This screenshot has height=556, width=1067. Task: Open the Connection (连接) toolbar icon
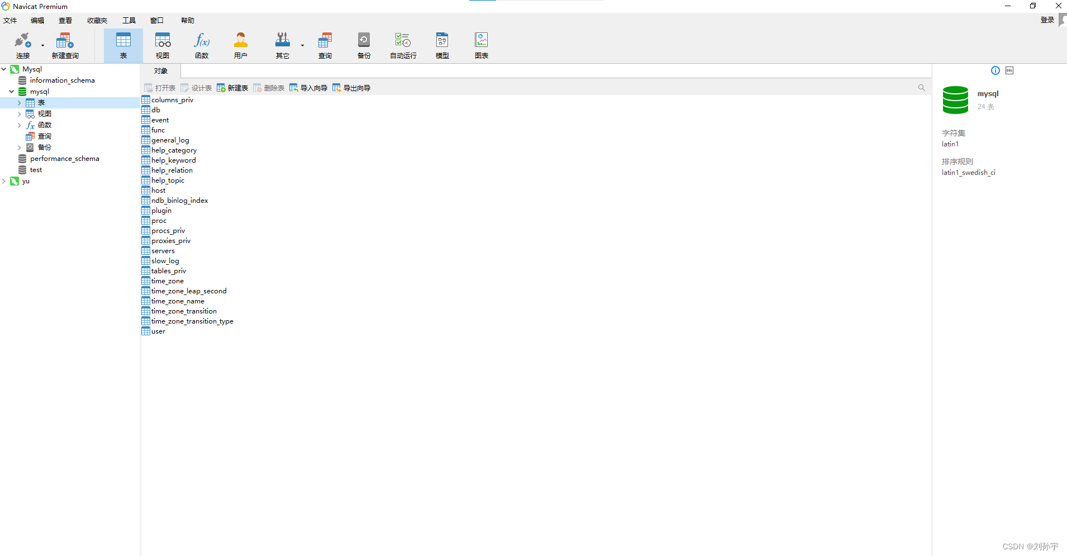click(x=23, y=45)
